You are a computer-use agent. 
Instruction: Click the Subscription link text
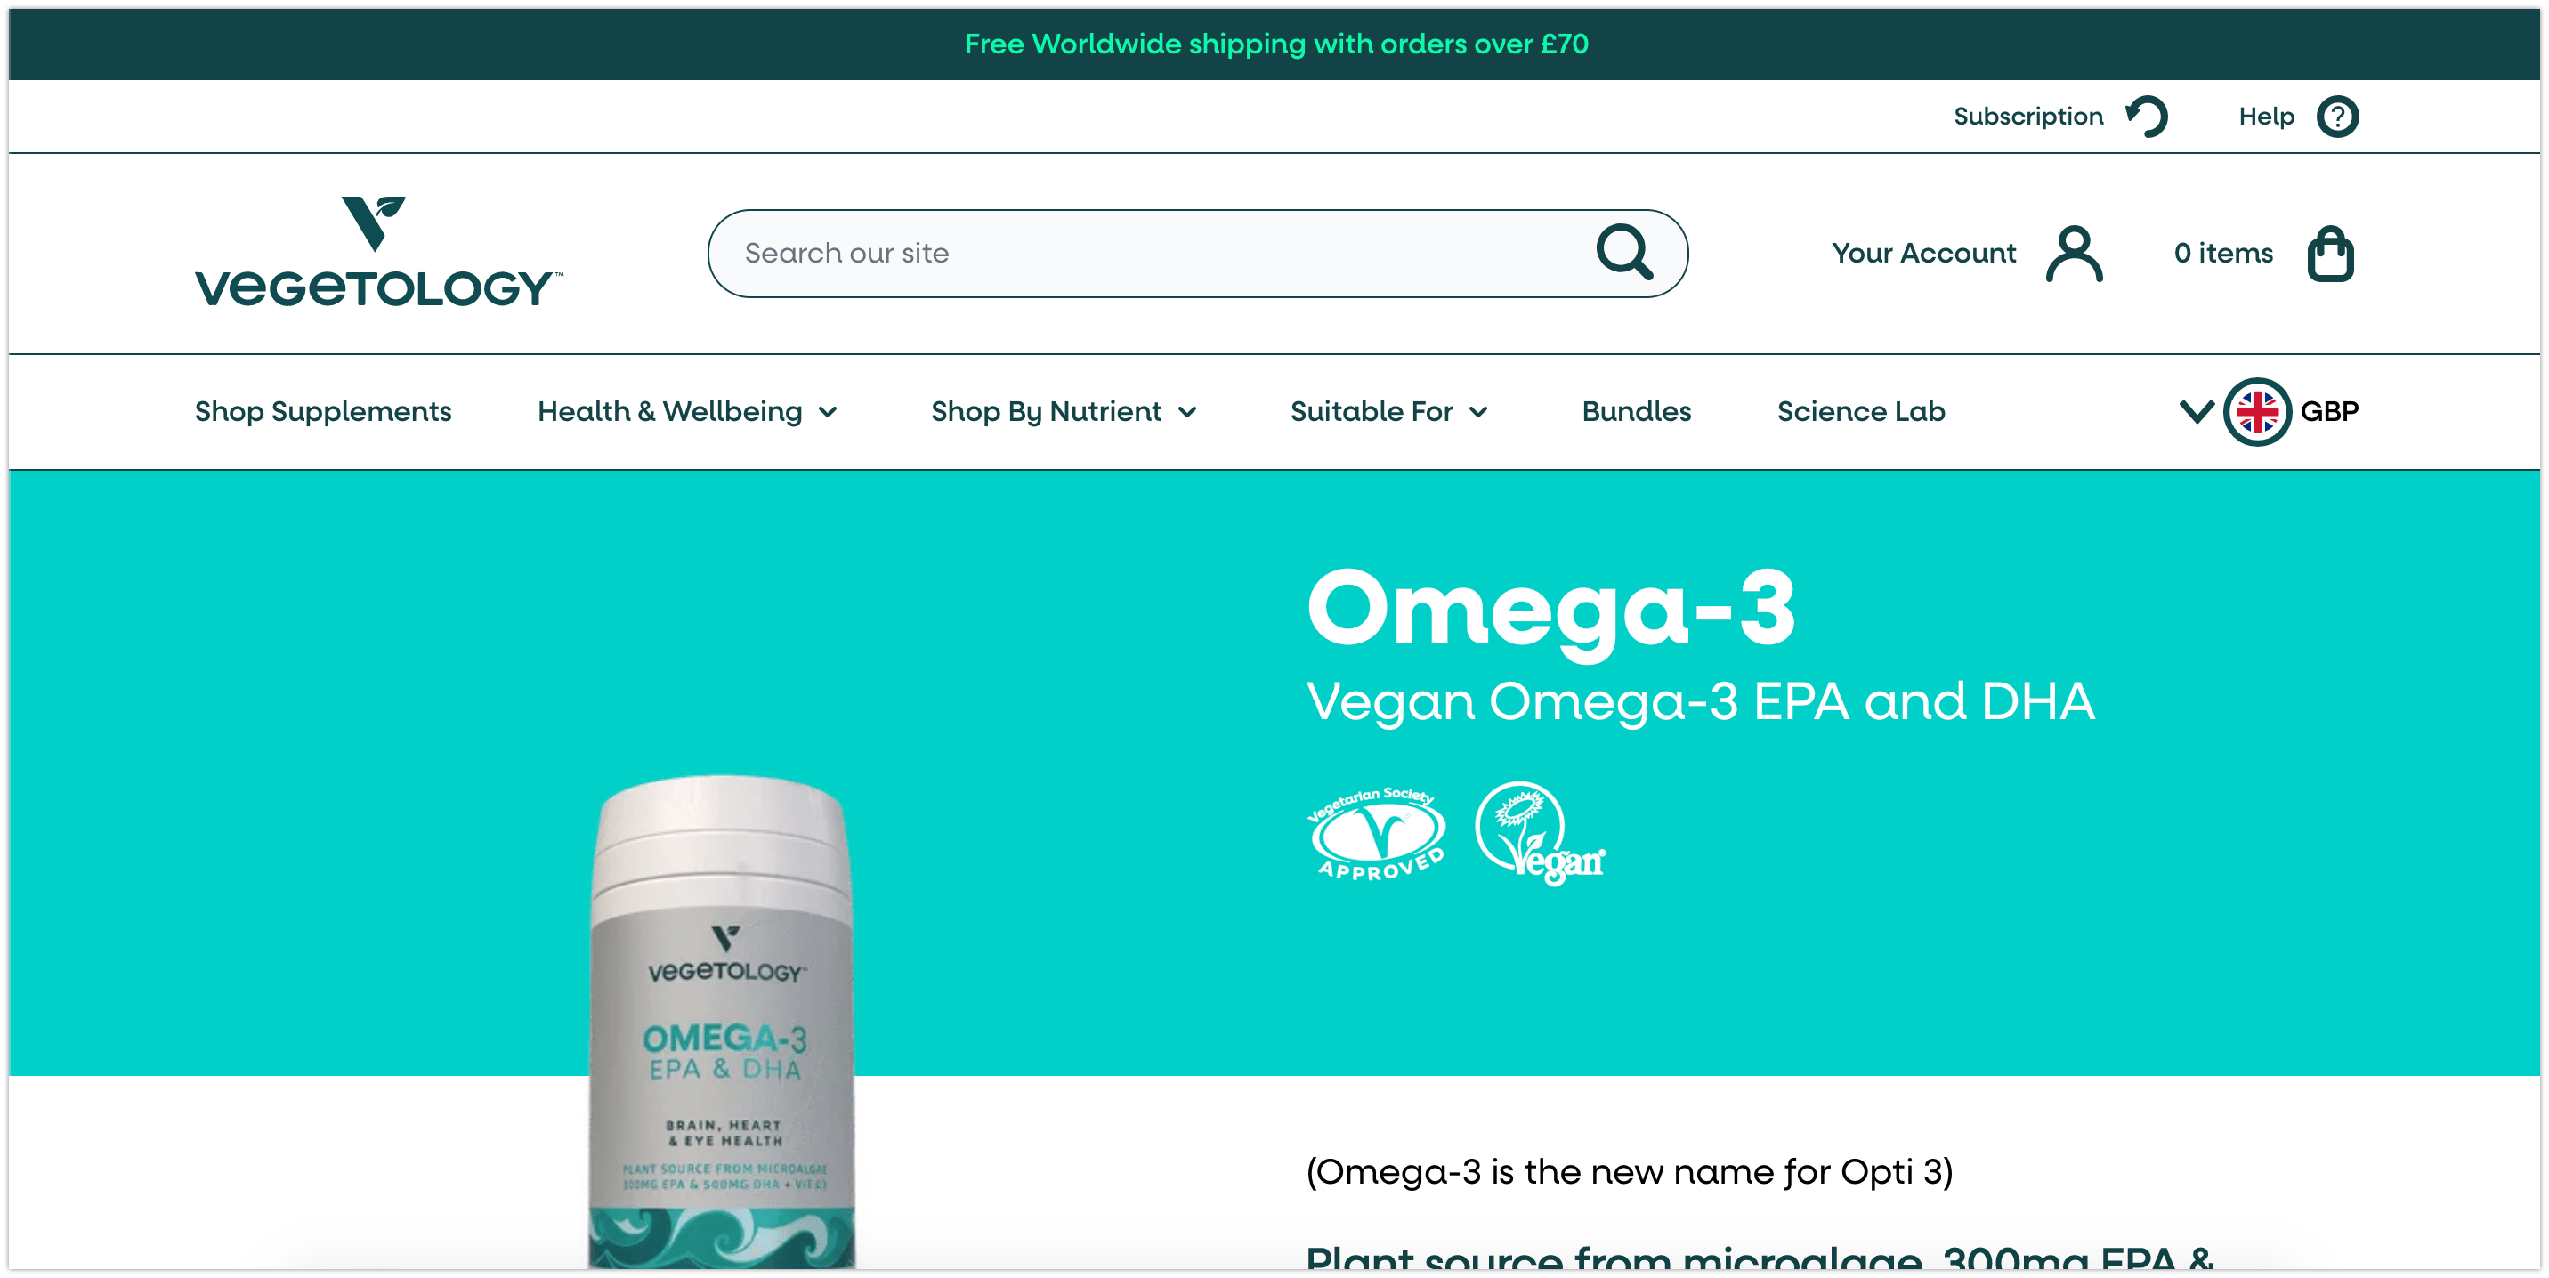click(2027, 117)
